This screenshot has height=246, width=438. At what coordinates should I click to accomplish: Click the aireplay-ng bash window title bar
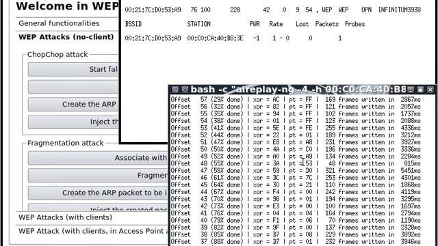pyautogui.click(x=298, y=90)
